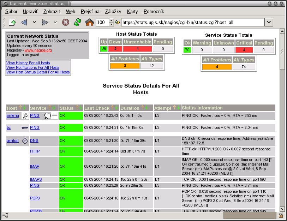Screen dimensions: 287x221
Task: Reload the page with green arrows icon
Action: coord(78,22)
